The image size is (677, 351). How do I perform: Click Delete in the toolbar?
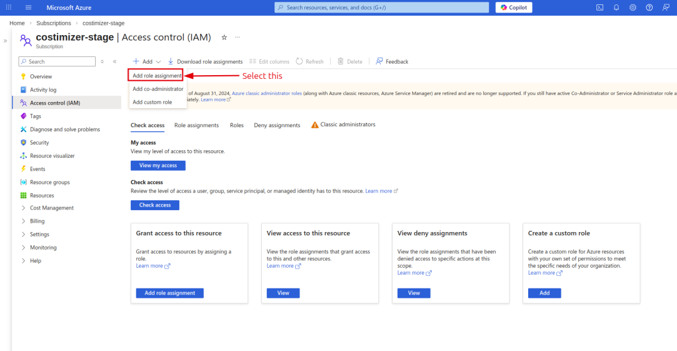(x=349, y=61)
